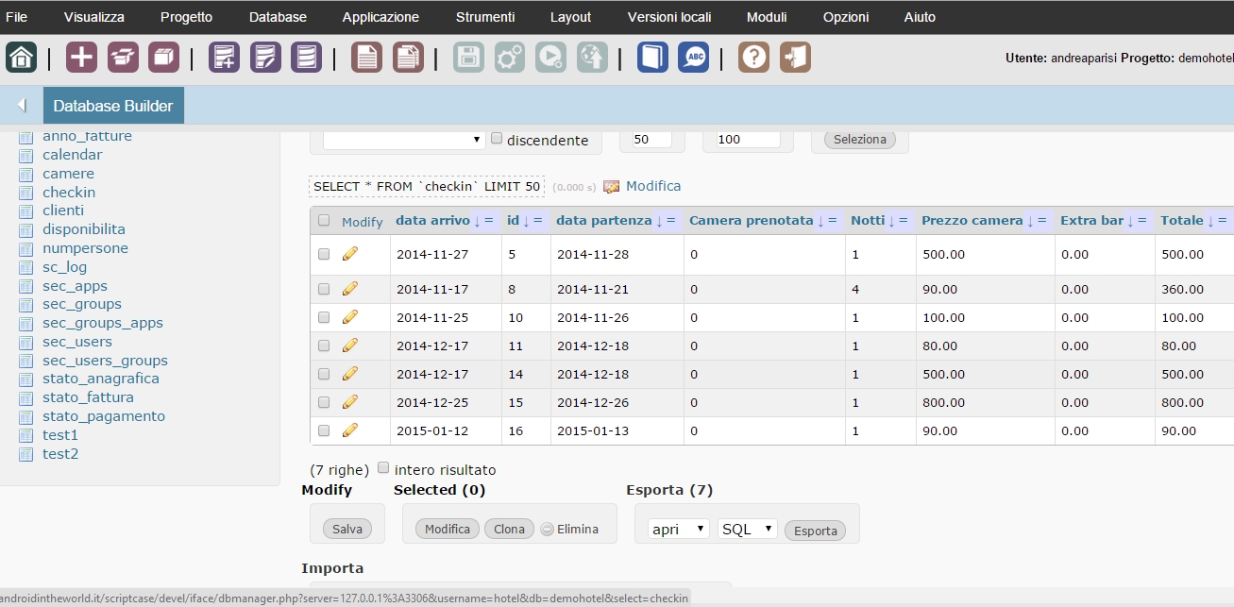Viewport: 1234px width, 607px height.
Task: Open the Documentation book icon
Action: pyautogui.click(x=652, y=58)
